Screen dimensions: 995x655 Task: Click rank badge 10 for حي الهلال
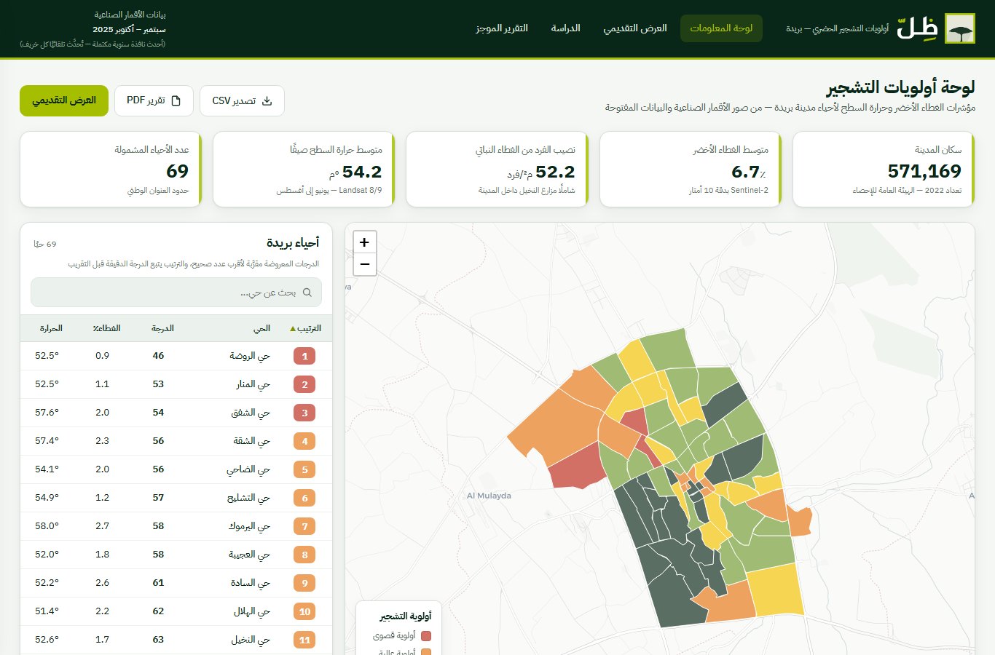[304, 611]
